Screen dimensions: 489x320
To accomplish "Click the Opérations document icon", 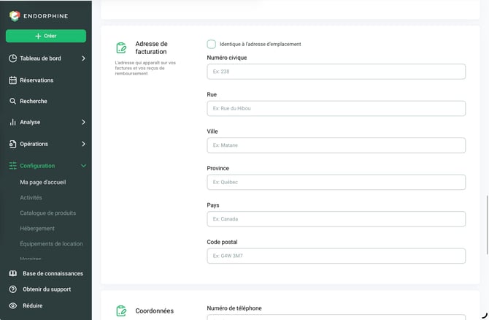I will (13, 144).
